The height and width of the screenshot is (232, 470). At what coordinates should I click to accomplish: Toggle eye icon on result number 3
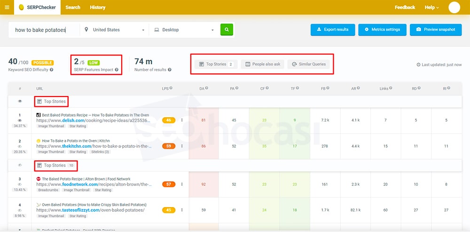[20, 184]
